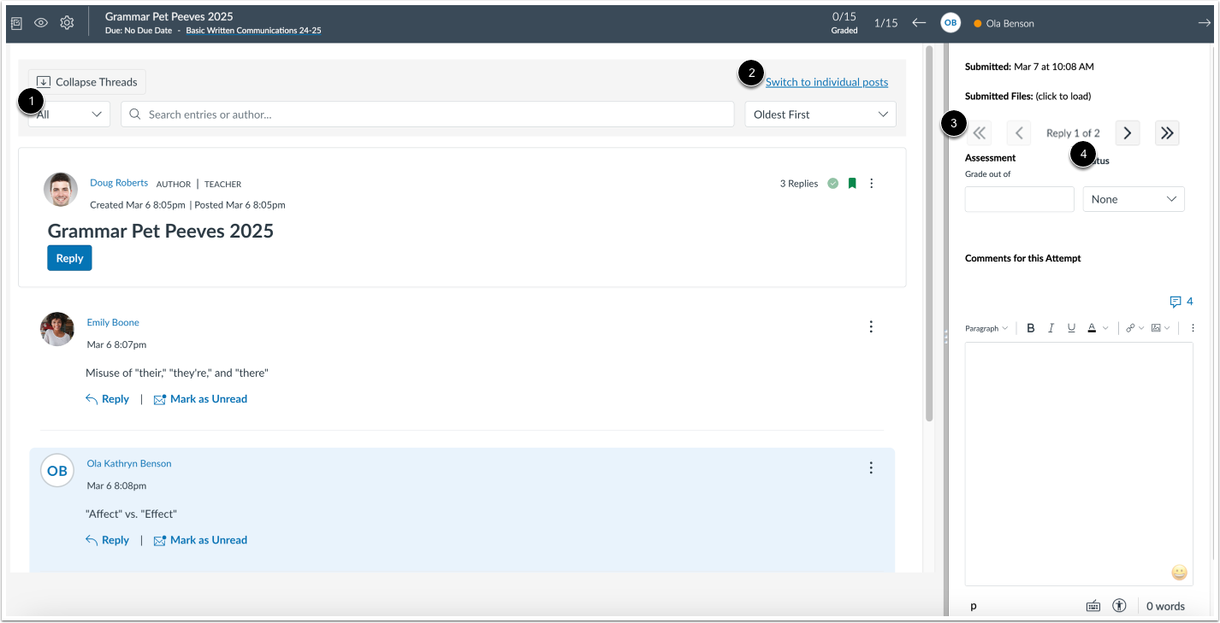This screenshot has height=623, width=1220.
Task: Toggle underline formatting in comment editor
Action: click(x=1071, y=328)
